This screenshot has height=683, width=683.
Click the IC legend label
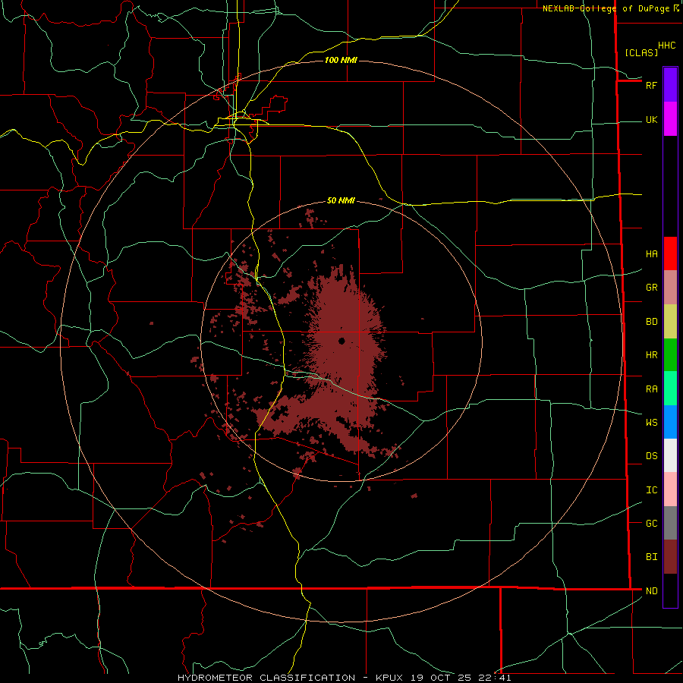(x=651, y=489)
